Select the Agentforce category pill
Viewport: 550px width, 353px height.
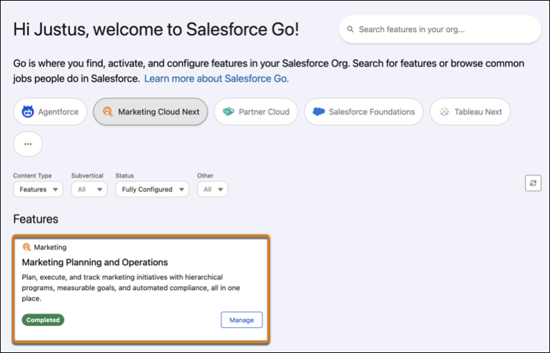(50, 112)
